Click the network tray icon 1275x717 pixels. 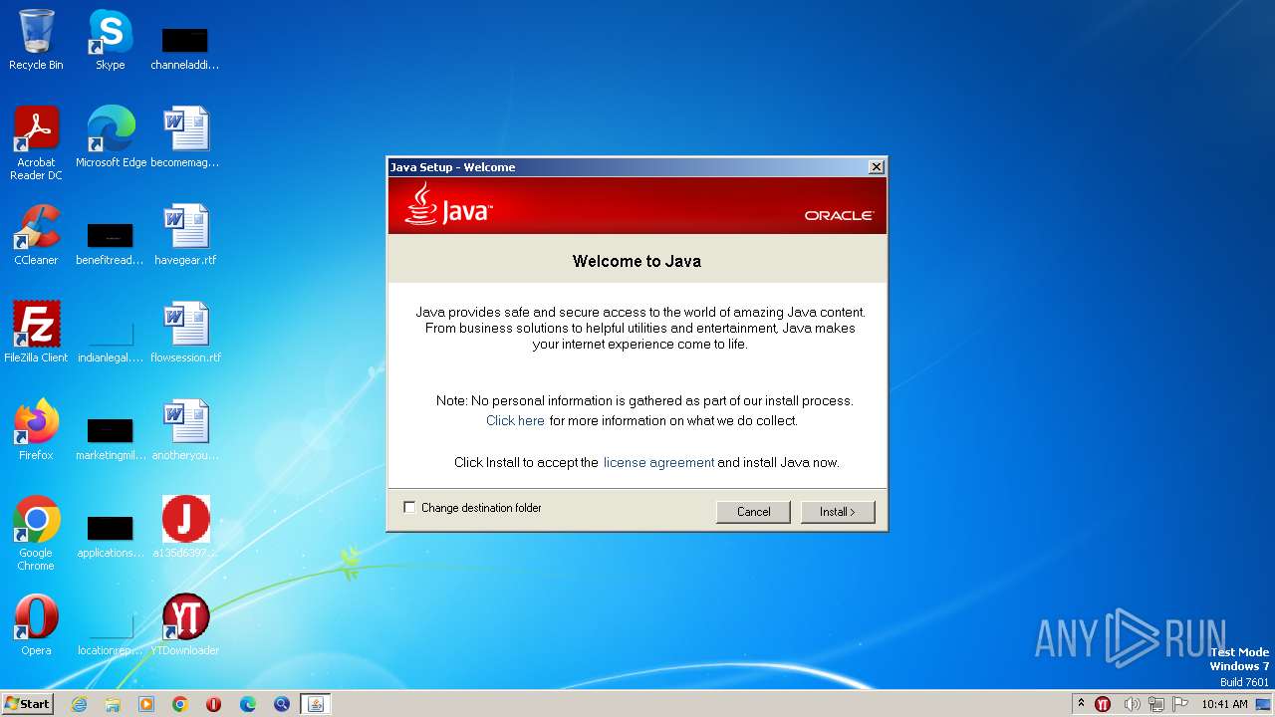(1155, 704)
